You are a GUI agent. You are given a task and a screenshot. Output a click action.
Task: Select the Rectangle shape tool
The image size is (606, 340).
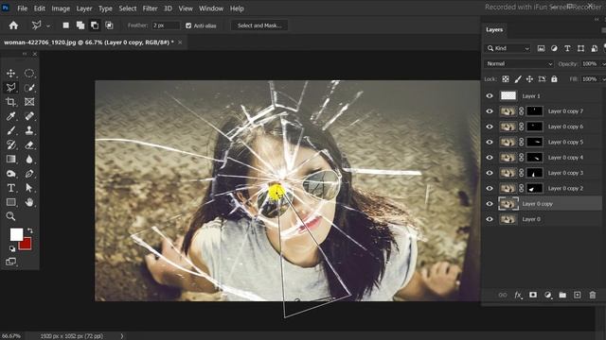[x=10, y=202]
